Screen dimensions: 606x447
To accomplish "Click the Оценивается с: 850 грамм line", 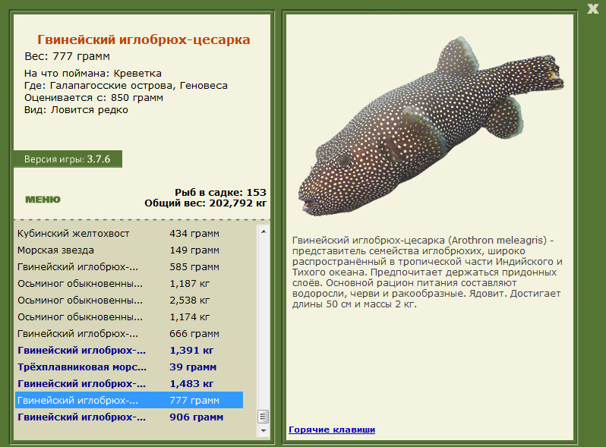I will point(93,98).
